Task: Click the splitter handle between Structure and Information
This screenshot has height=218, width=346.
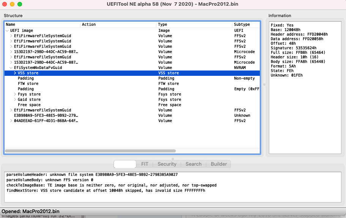Action: 264,85
